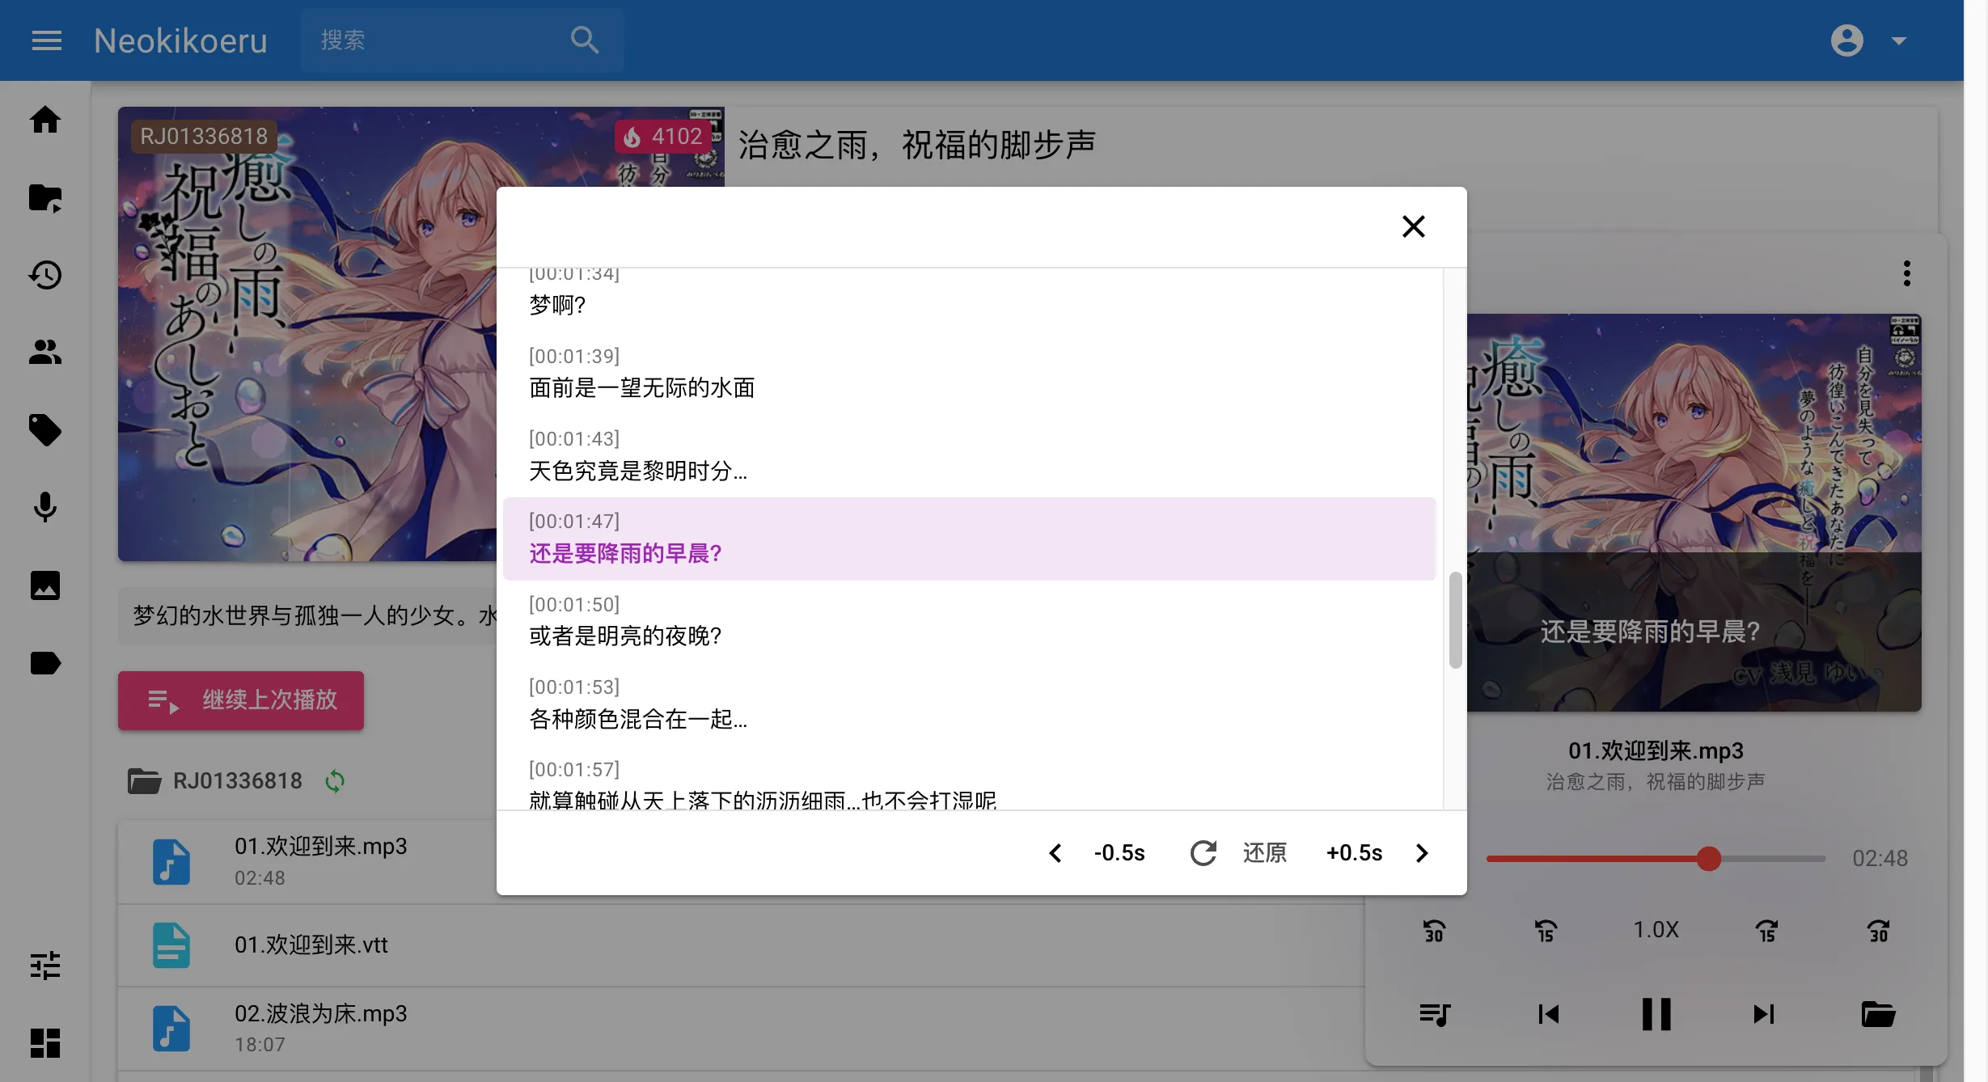This screenshot has width=1988, height=1082.
Task: Open the RJ01336818 folder breadcrumb
Action: point(215,781)
